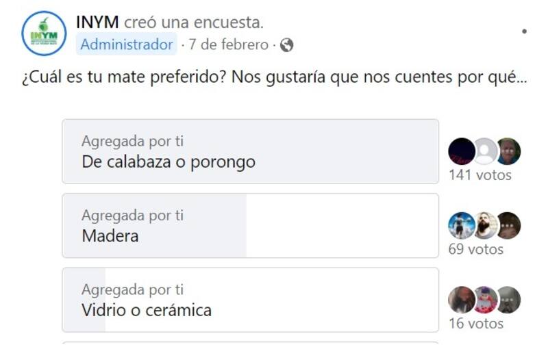Choose the Vidrio o cerámica option
Viewport: 548px width, 349px height.
[250, 300]
